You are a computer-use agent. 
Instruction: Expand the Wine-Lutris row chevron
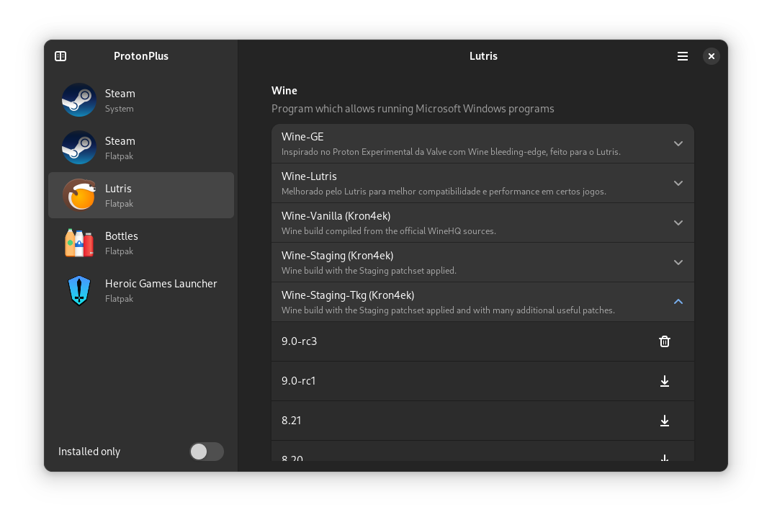coord(678,183)
